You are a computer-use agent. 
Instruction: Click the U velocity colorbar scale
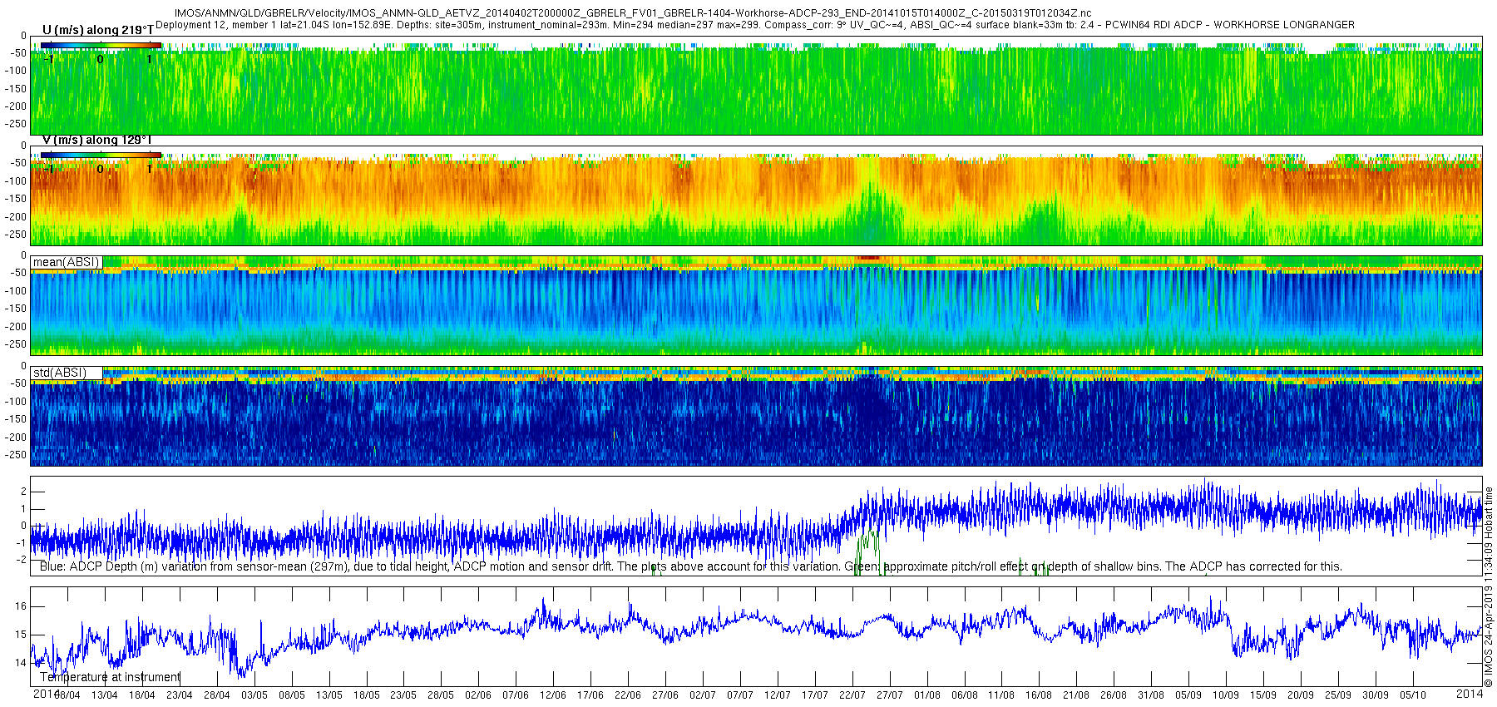[x=101, y=45]
